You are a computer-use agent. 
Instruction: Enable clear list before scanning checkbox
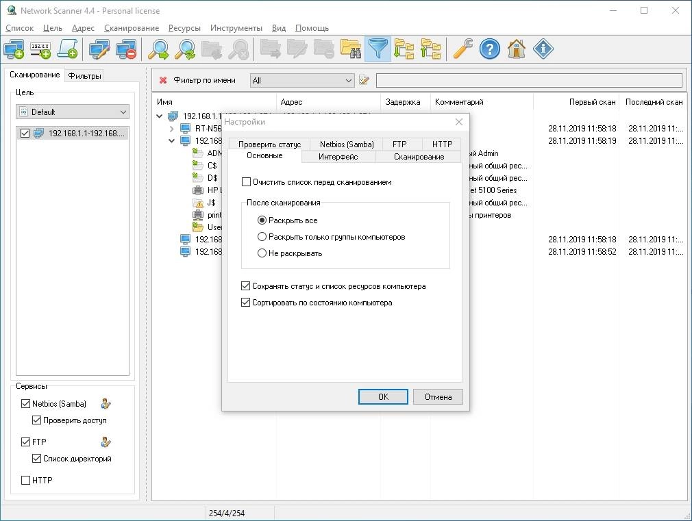tap(246, 181)
